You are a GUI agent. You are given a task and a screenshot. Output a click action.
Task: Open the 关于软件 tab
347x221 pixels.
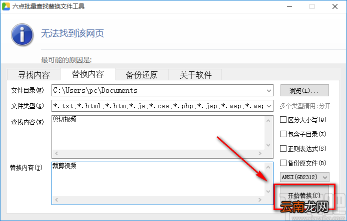pos(195,75)
